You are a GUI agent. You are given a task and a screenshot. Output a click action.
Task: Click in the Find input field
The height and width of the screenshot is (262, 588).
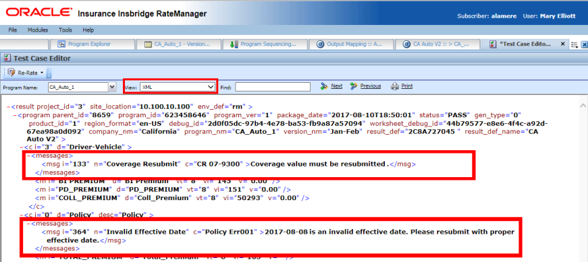(273, 87)
